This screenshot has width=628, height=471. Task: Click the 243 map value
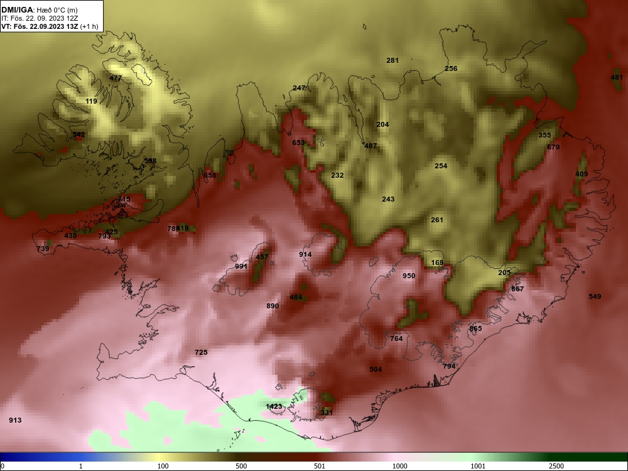coord(388,199)
